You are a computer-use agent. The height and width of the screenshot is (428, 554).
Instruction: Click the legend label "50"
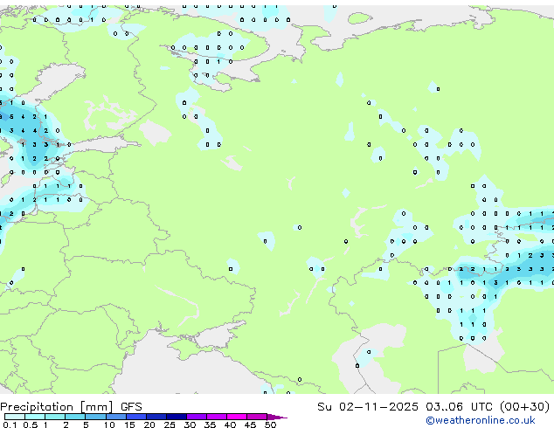(x=270, y=425)
